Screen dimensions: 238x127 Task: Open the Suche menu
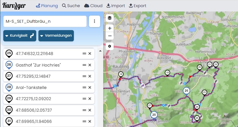(x=71, y=6)
